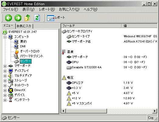The width and height of the screenshot is (159, 122).
Task: Click the refresh page toolbar icon
Action: (x=37, y=18)
